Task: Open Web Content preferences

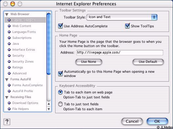Action: tap(22, 26)
